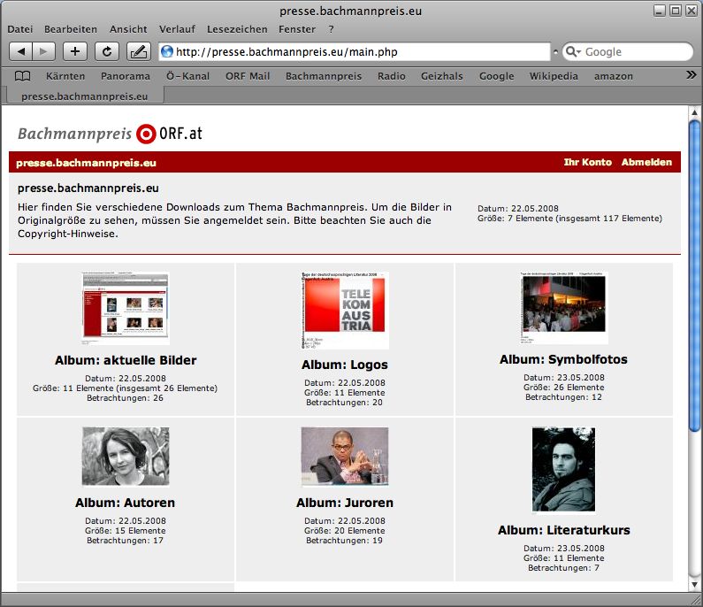Open the Lesezeichen menu
The height and width of the screenshot is (607, 703).
237,29
